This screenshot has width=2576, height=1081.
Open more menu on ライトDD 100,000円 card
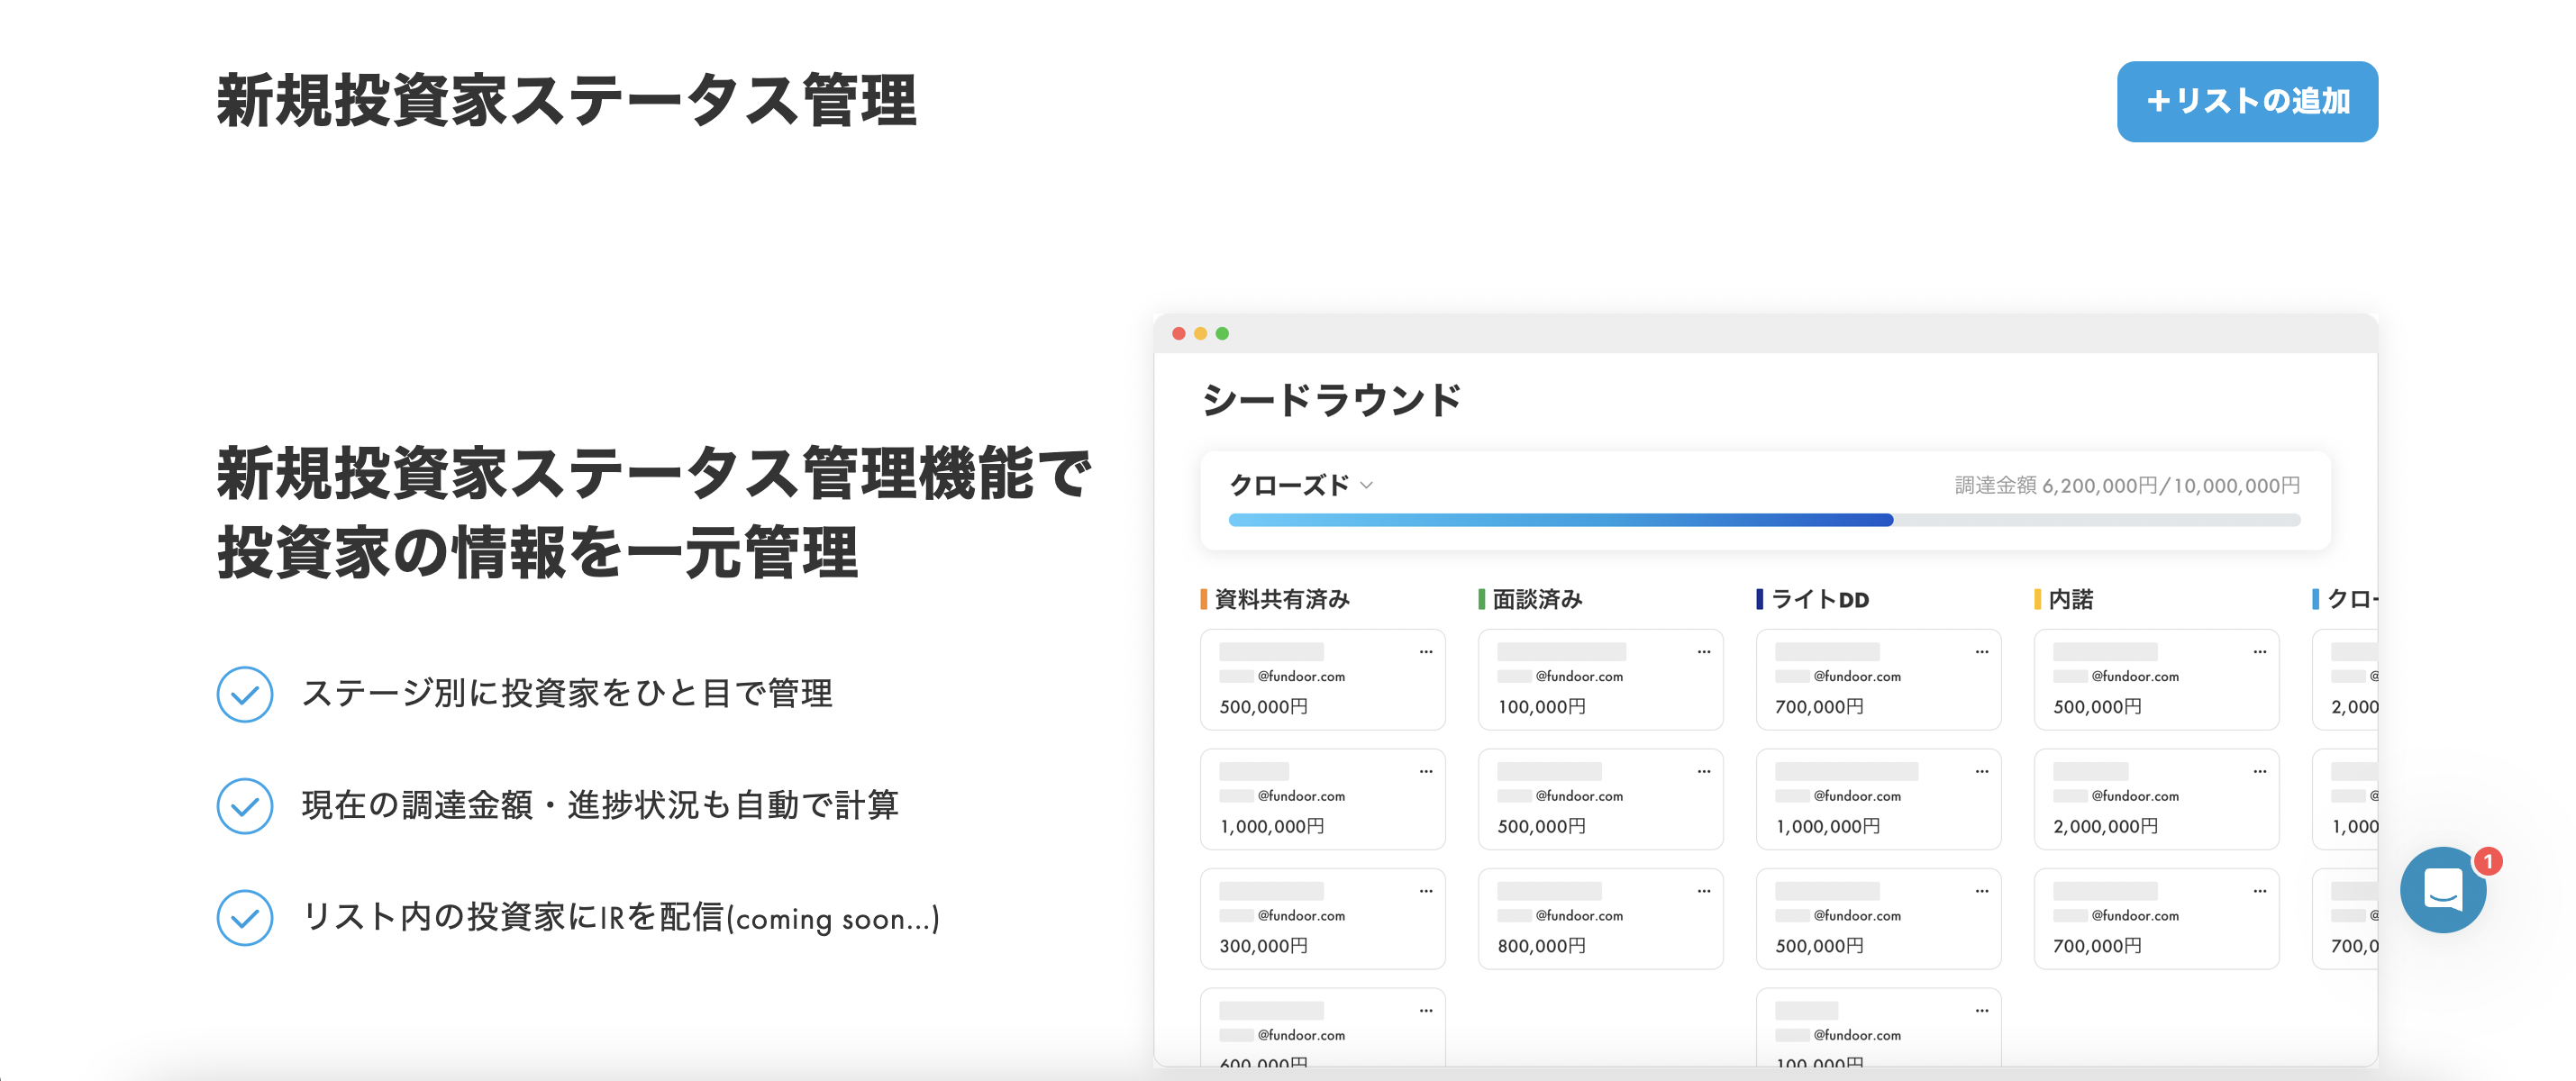(x=1981, y=1011)
